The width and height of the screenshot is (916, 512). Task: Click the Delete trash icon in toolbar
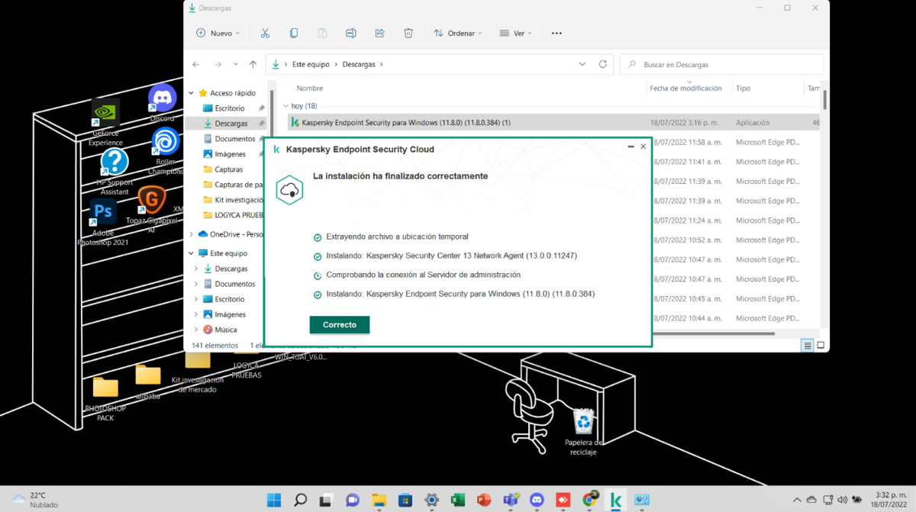pyautogui.click(x=408, y=34)
